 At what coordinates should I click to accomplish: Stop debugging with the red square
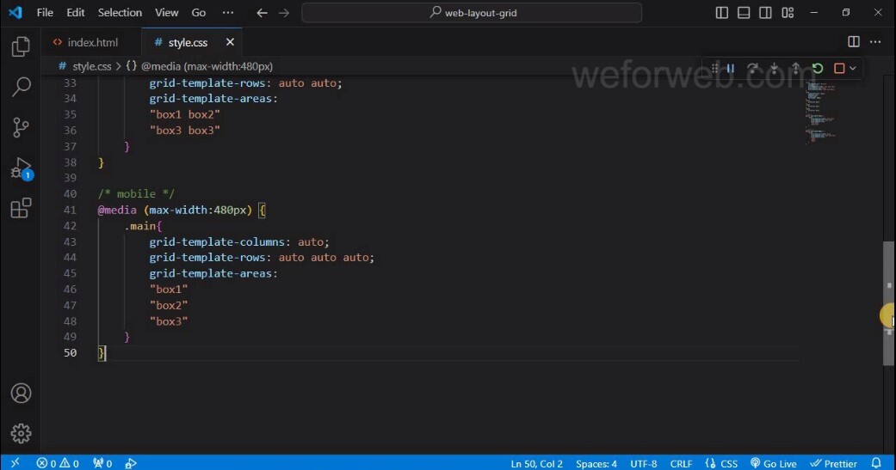coord(839,68)
